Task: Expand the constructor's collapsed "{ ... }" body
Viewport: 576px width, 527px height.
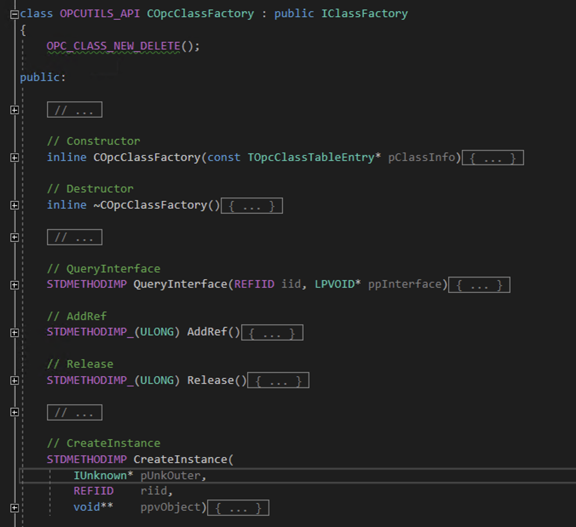Action: [493, 157]
